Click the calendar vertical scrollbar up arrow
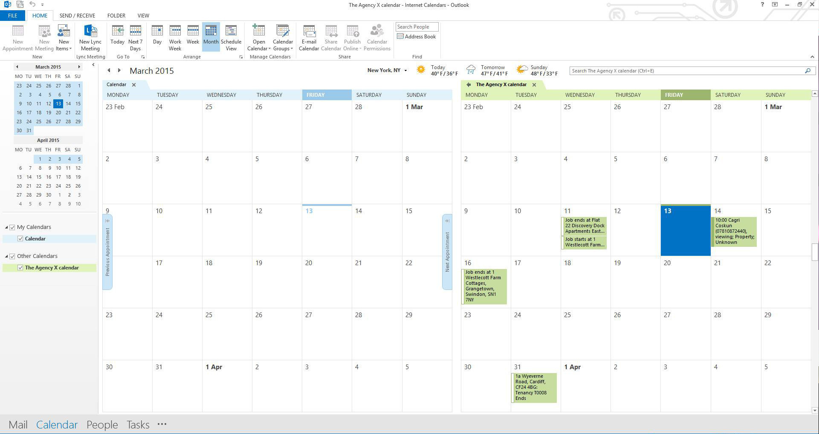Screen dimensions: 819x434 (x=815, y=93)
